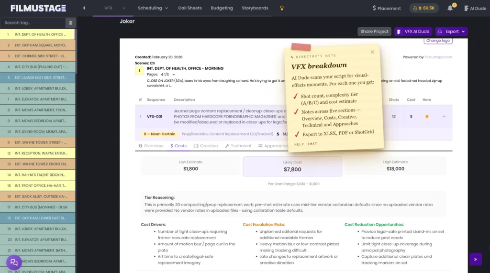Viewport: 490px width, 273px height.
Task: Select scene 3 EXT. CORNER, SIDE STREET
Action: [x=37, y=56]
